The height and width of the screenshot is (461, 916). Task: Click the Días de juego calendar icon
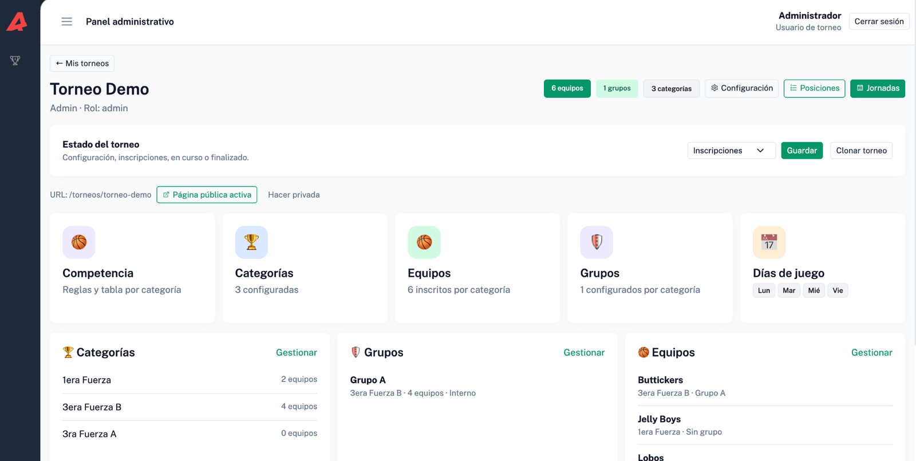(x=769, y=242)
